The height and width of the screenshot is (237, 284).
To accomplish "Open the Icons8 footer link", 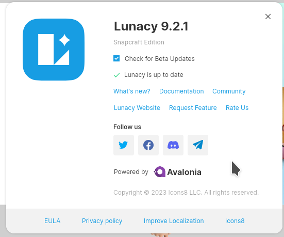I will [235, 221].
